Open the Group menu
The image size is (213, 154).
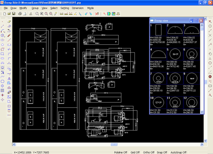click(x=35, y=8)
